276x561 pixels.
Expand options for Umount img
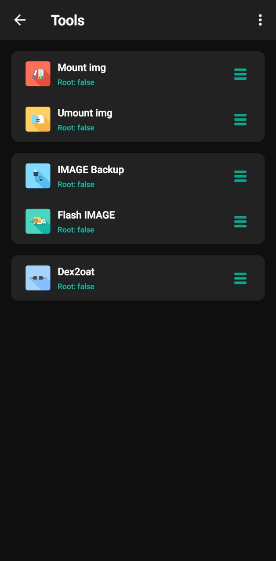[x=240, y=119]
